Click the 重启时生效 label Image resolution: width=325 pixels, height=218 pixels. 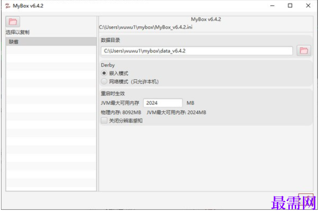coord(113,94)
